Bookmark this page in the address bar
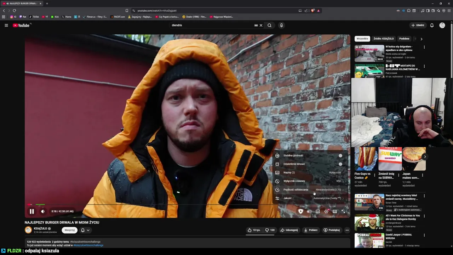Screen dimensions: 453x255 127,11
